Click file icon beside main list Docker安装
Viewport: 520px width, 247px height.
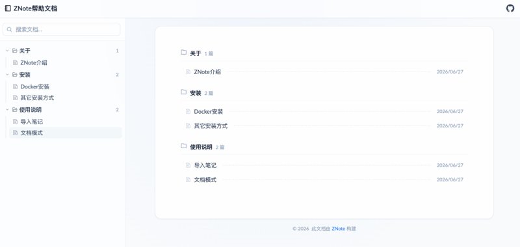(188, 111)
